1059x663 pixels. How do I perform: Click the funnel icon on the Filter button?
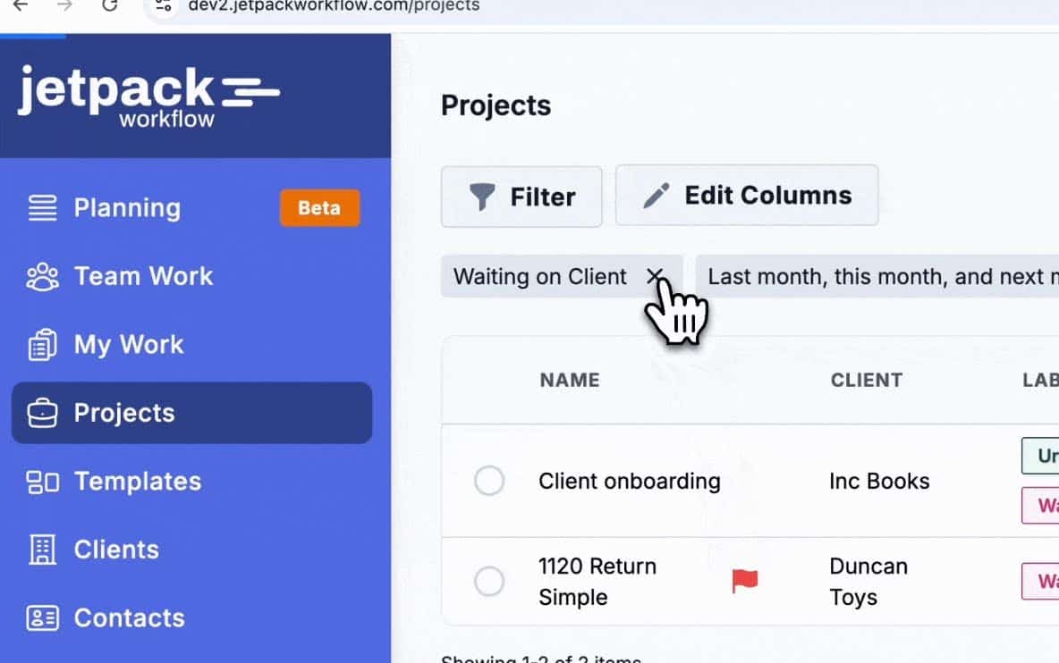[x=482, y=196]
